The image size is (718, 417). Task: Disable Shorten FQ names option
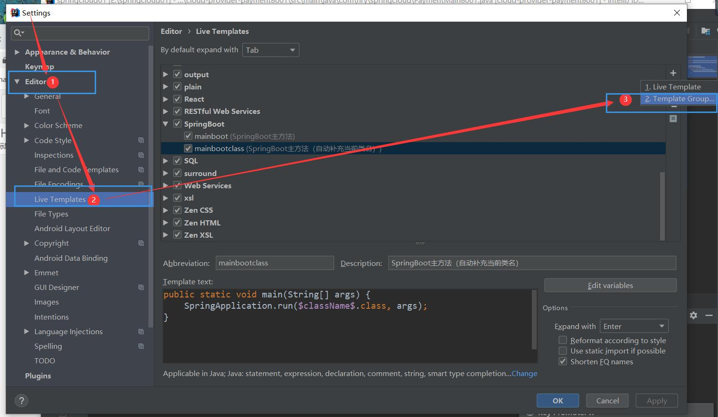pos(563,361)
